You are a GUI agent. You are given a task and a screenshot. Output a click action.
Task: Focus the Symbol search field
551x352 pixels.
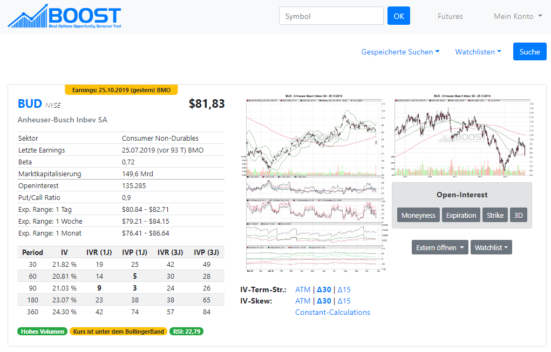(x=331, y=16)
